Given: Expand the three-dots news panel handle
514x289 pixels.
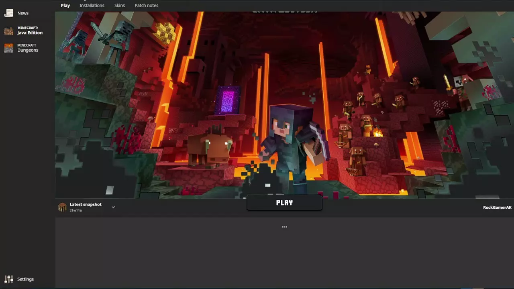Looking at the screenshot, I should click(284, 227).
